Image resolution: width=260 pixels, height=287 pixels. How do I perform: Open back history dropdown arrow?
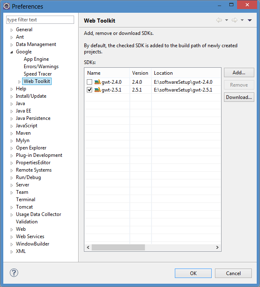click(226, 20)
